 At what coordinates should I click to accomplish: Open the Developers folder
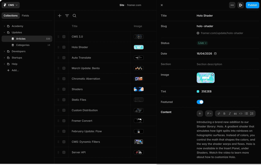tap(18, 52)
